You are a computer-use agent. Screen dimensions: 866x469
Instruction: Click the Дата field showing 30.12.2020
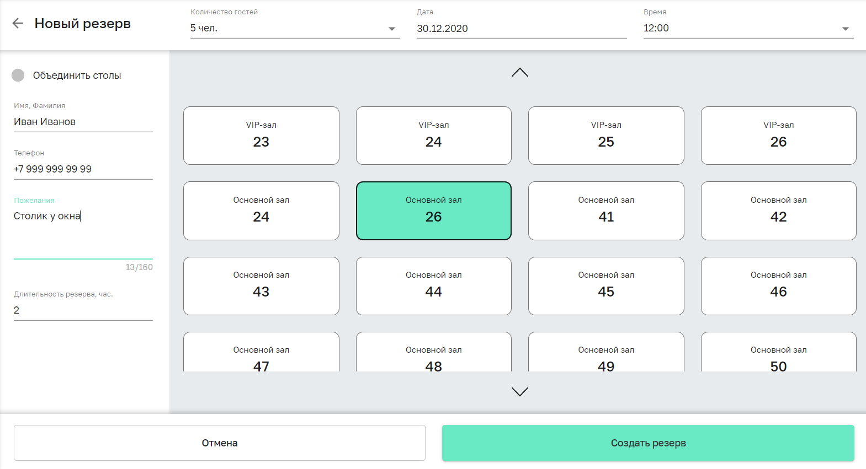tap(521, 28)
